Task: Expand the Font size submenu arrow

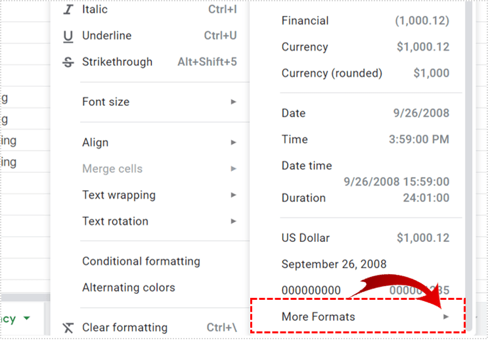Action: click(233, 102)
